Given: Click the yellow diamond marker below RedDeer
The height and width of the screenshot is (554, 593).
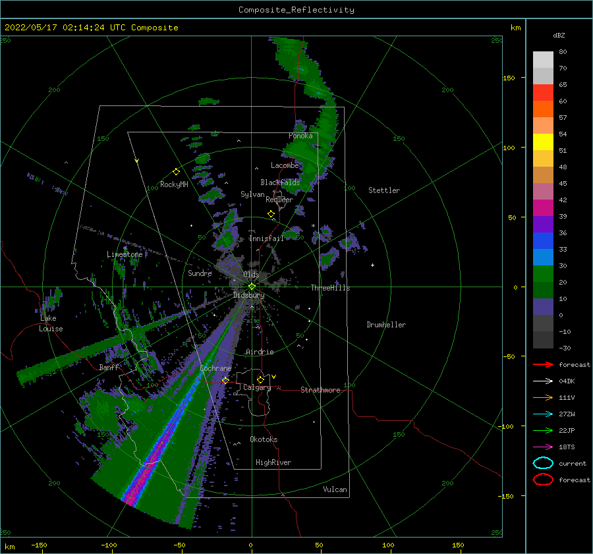Looking at the screenshot, I should pyautogui.click(x=271, y=214).
